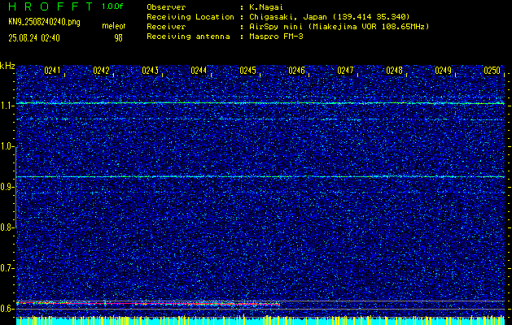Click the 0244 time marker
Viewport: 512px width, 325px height.
pyautogui.click(x=199, y=71)
